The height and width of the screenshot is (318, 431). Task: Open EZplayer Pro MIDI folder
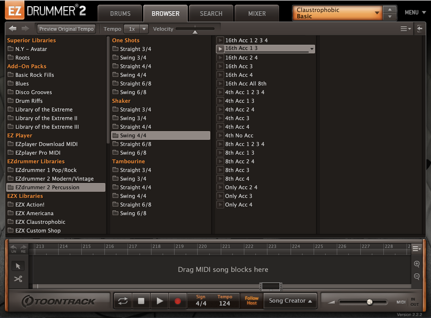(x=55, y=153)
